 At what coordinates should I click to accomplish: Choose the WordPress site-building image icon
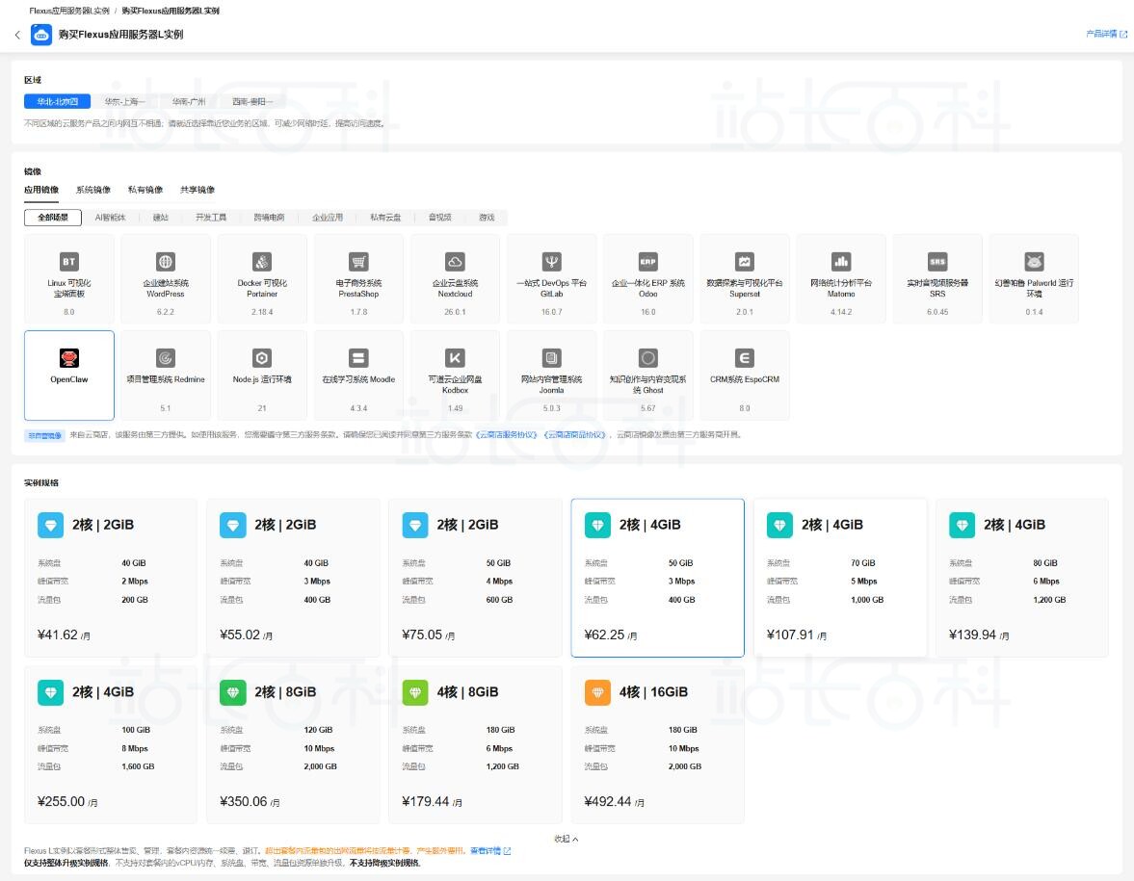pyautogui.click(x=166, y=262)
